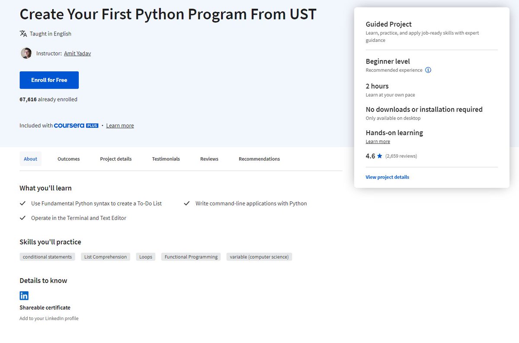
Task: Click View project details link
Action: [x=388, y=177]
